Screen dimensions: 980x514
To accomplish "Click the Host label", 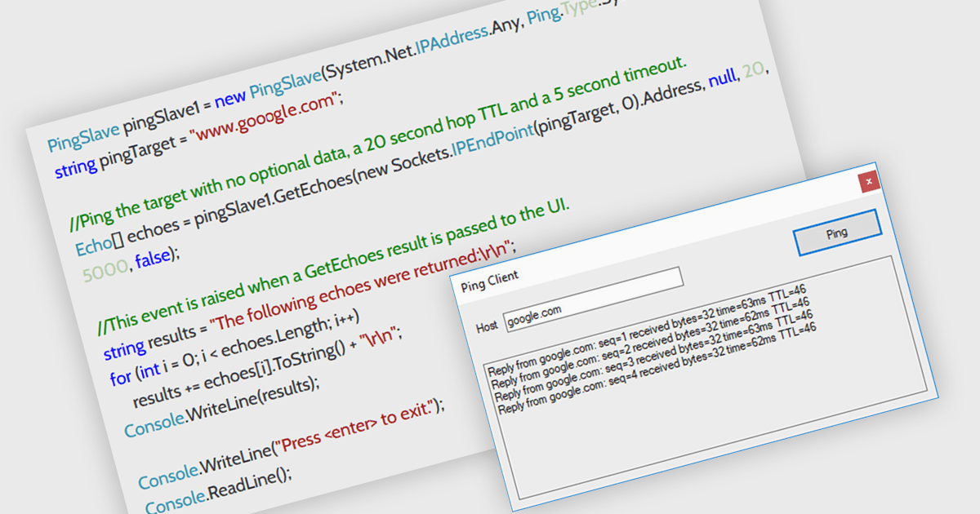I will pos(488,327).
